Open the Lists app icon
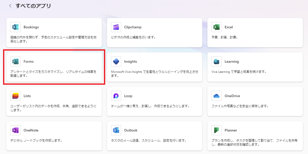The width and height of the screenshot is (308, 154). (x=15, y=96)
